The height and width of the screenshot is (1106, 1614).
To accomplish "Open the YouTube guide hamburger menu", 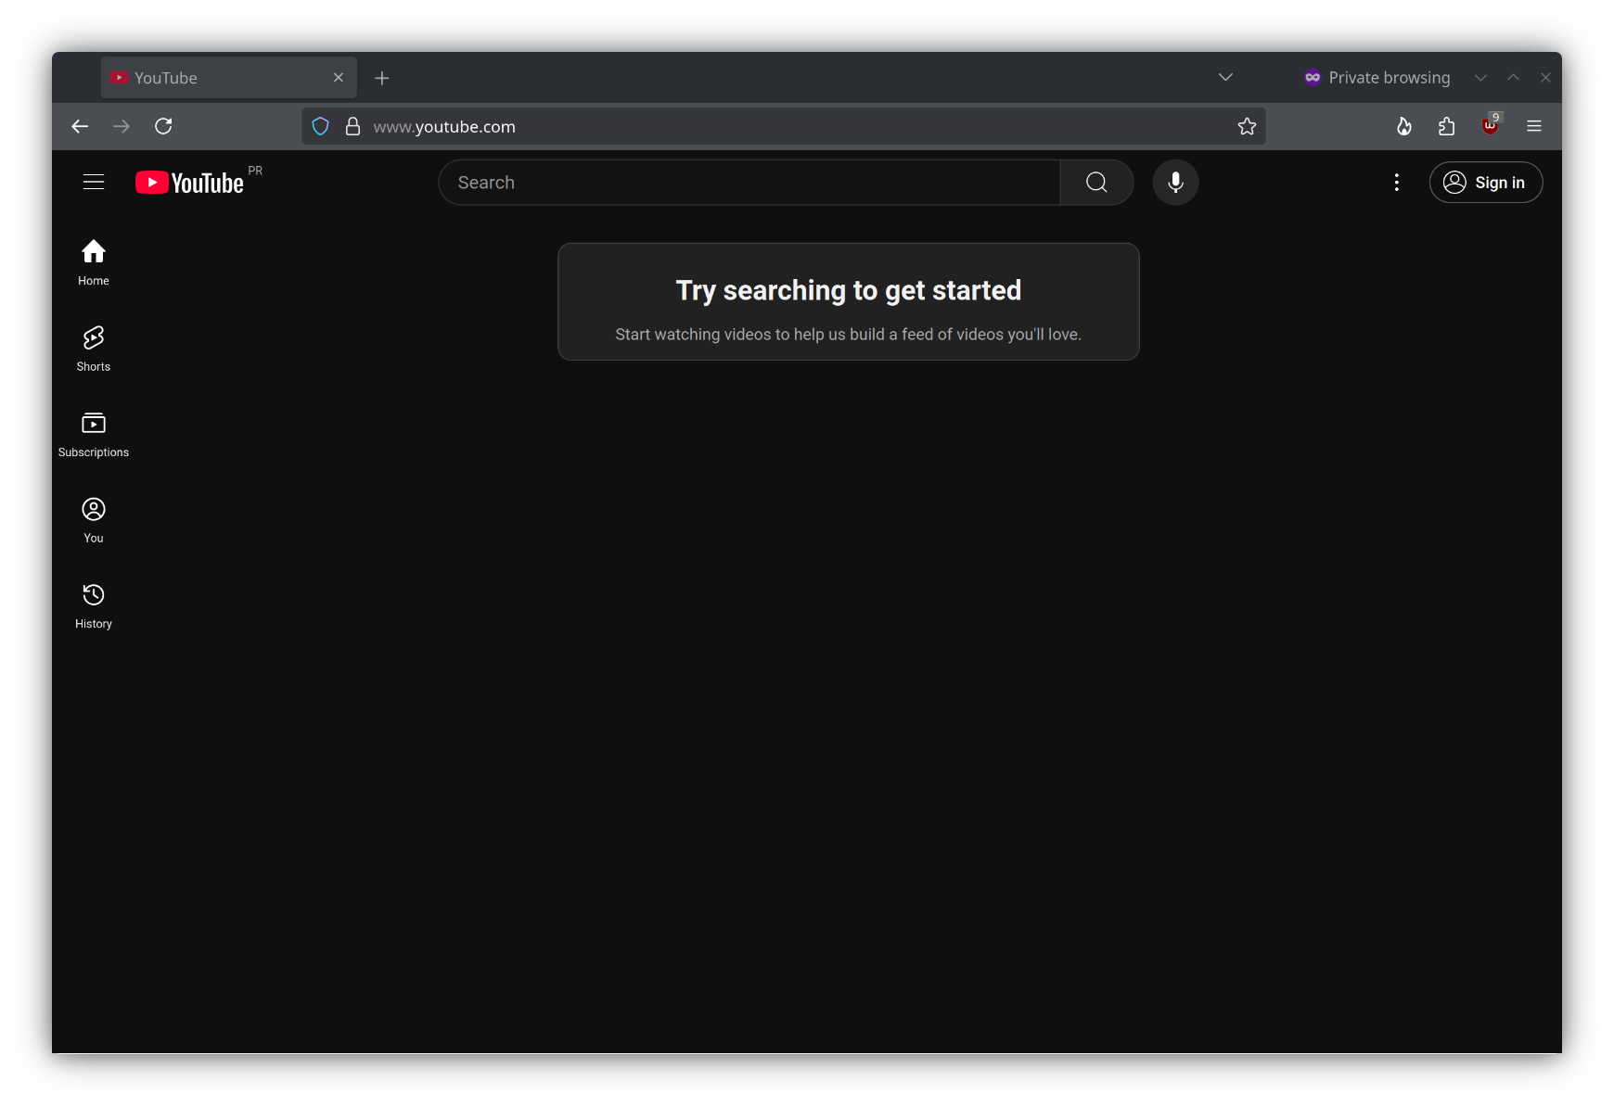I will coord(94,183).
